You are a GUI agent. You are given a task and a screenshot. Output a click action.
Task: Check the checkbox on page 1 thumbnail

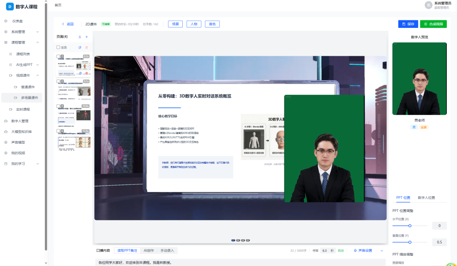coord(58,56)
